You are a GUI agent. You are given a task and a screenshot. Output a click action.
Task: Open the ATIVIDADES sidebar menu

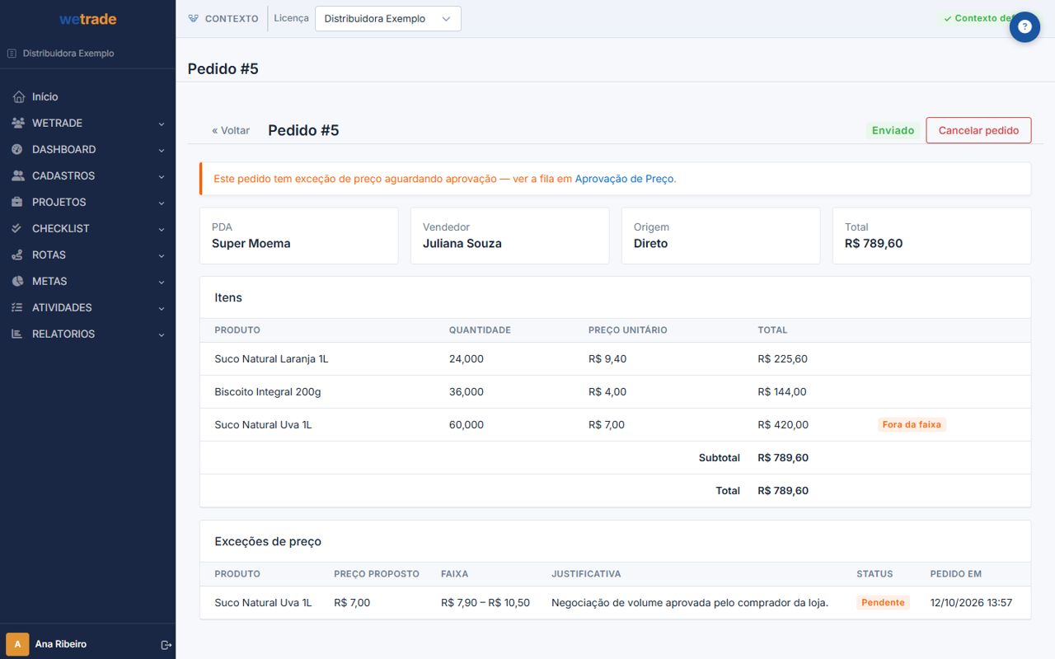click(x=87, y=307)
